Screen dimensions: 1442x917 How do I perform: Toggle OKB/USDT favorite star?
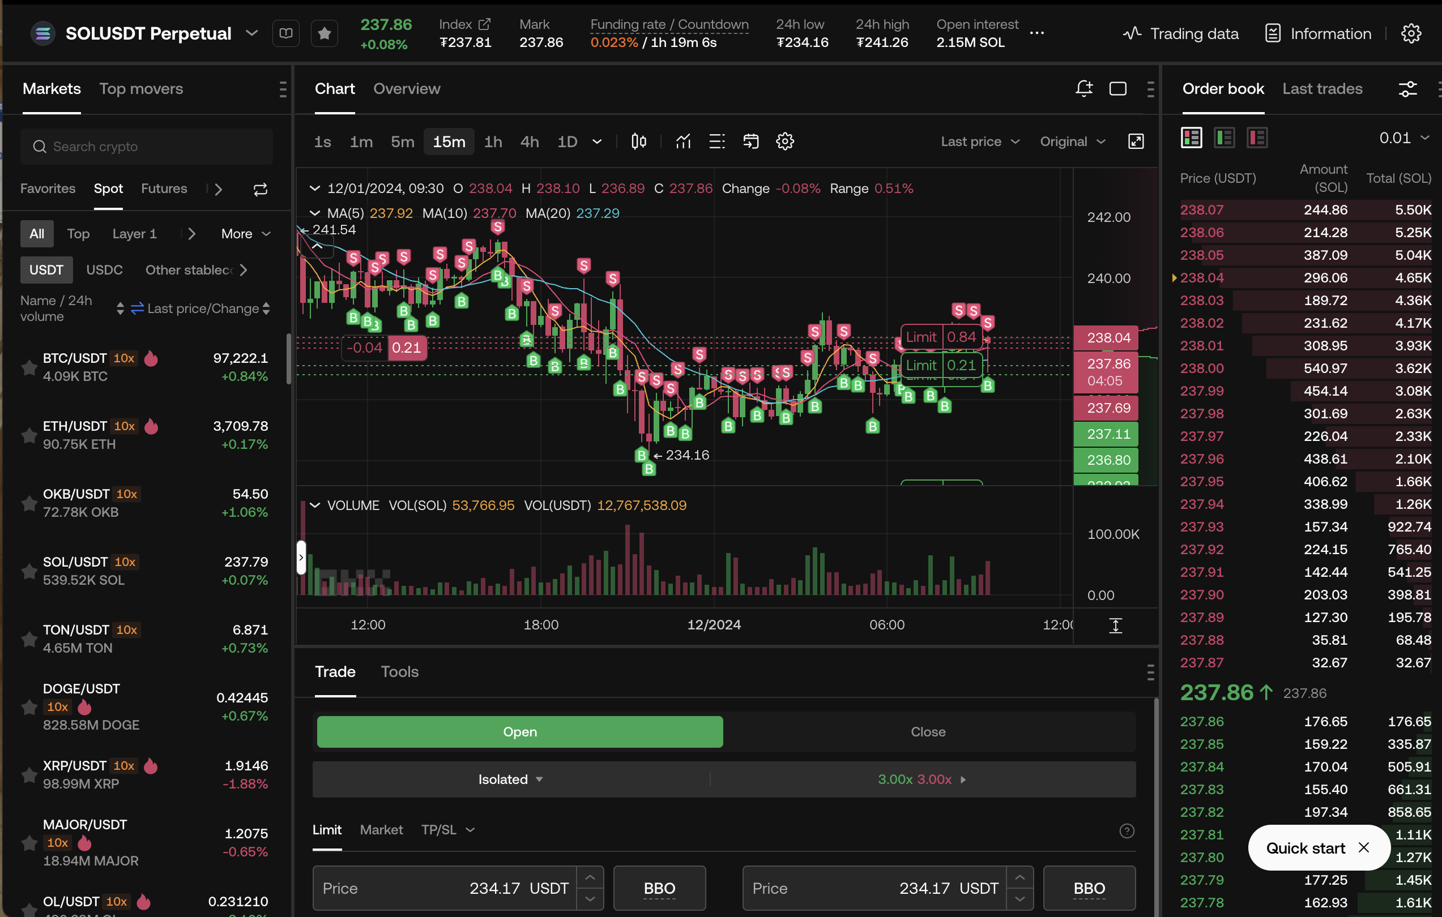(x=29, y=503)
